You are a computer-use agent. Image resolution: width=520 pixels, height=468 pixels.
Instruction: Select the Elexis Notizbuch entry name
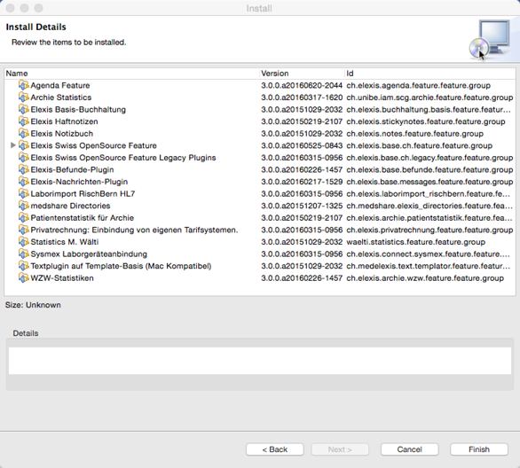click(x=62, y=134)
